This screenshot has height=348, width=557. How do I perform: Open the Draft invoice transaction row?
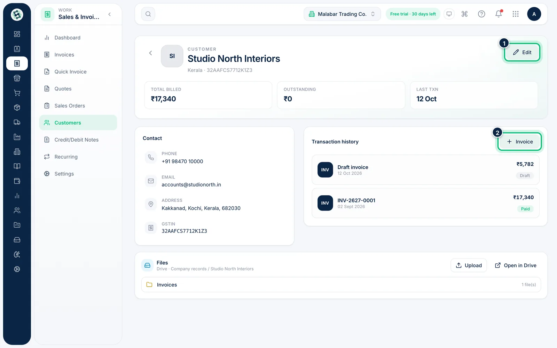(425, 170)
